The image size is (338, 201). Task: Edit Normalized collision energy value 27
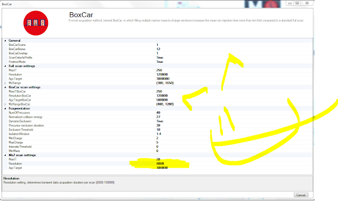[158, 117]
